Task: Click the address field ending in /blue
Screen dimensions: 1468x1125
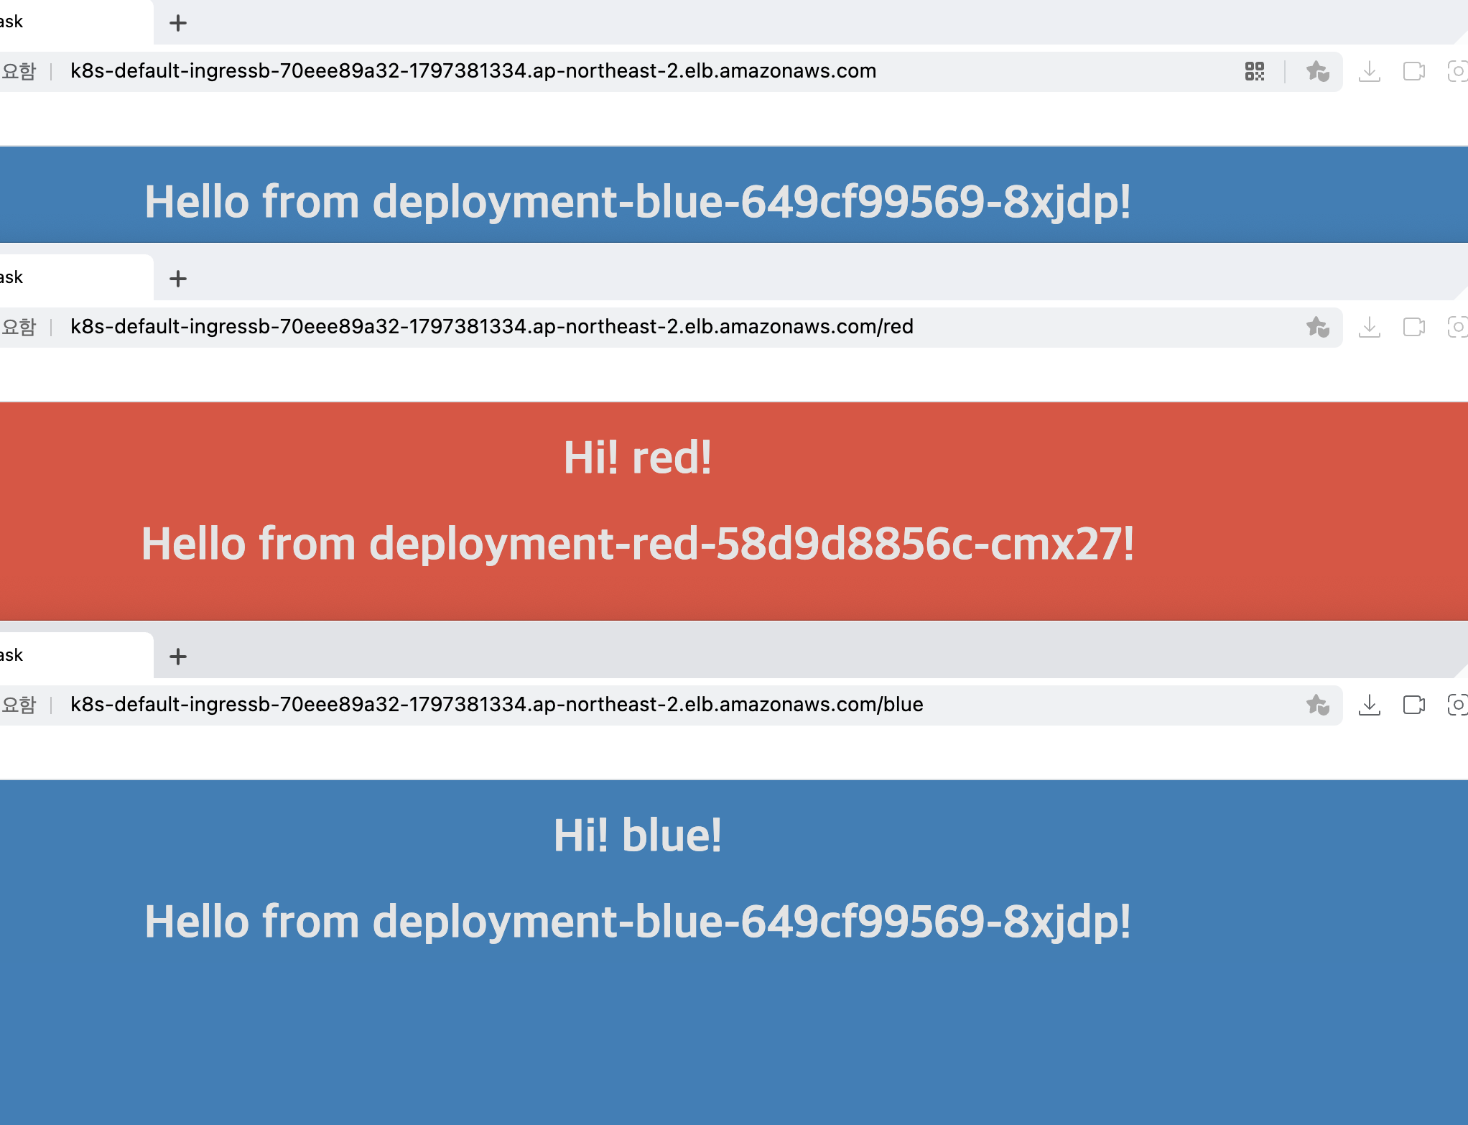Action: click(496, 705)
